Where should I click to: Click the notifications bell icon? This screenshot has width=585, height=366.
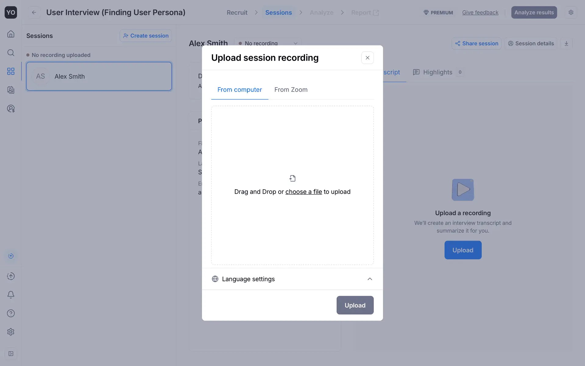click(x=11, y=295)
